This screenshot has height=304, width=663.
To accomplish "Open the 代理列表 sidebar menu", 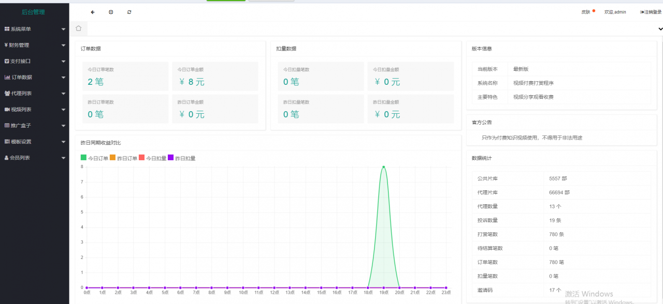I will [x=35, y=93].
